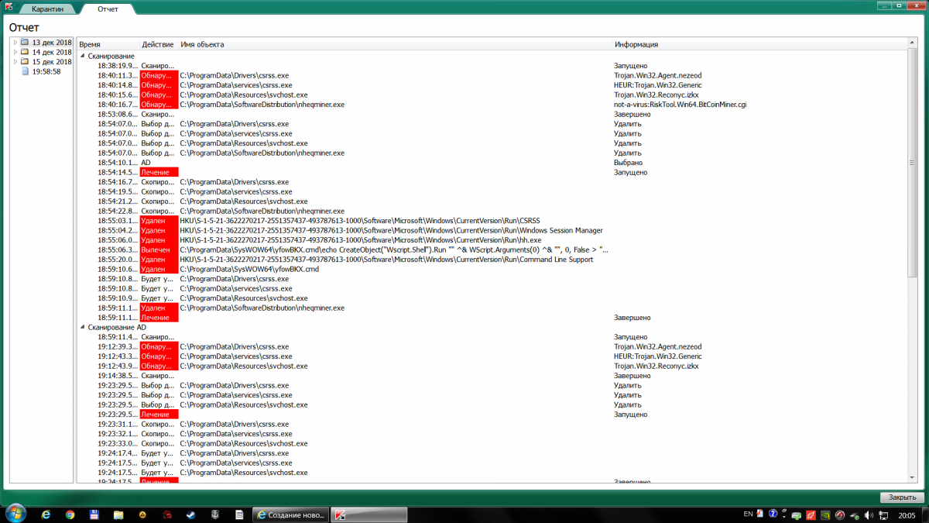
Task: Open the 19:58:58 report document icon
Action: coord(25,71)
